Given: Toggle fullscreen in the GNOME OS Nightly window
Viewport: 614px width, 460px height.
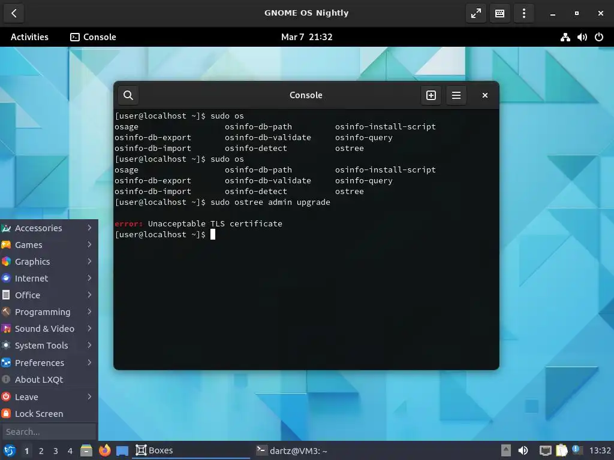Looking at the screenshot, I should (x=475, y=13).
